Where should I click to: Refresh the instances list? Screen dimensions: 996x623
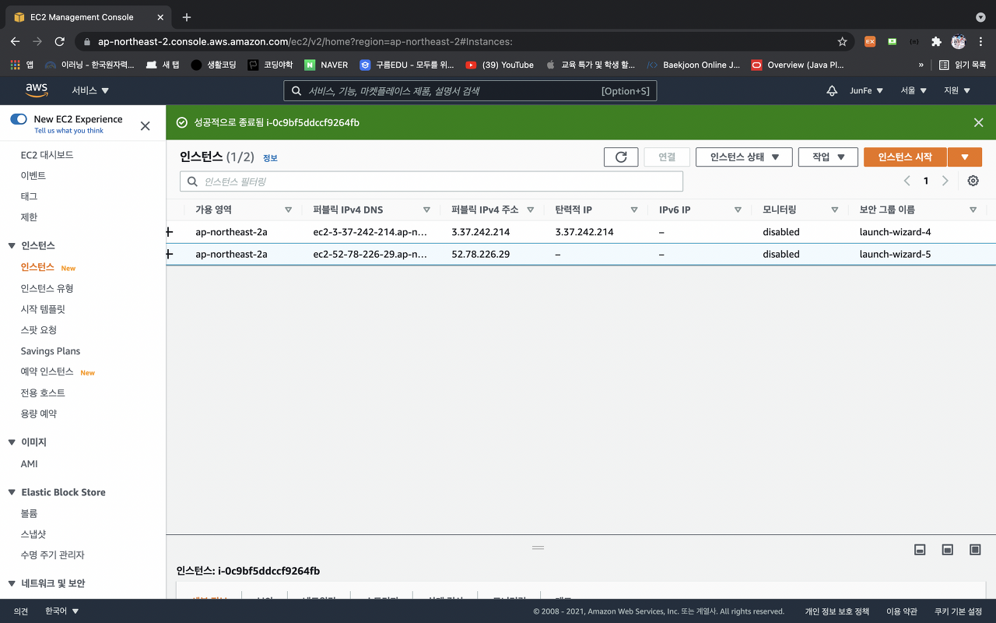pos(621,157)
